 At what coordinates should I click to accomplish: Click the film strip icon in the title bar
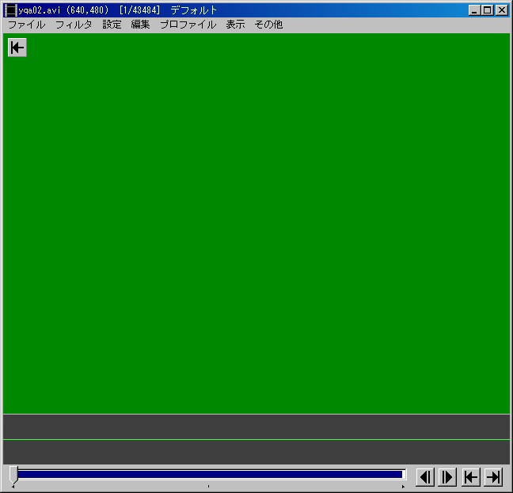click(10, 10)
